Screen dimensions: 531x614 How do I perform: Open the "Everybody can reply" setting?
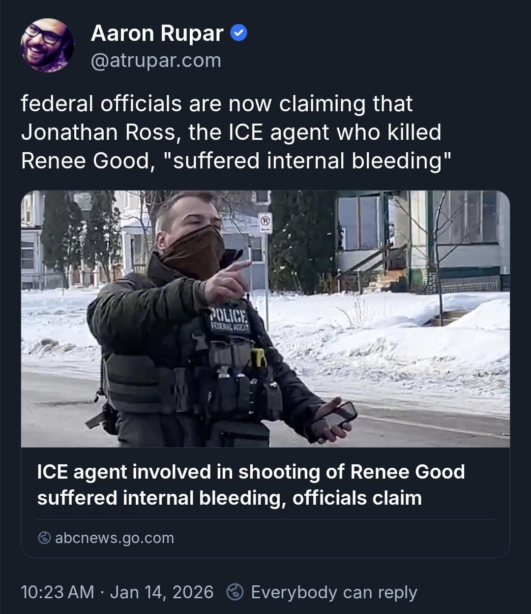334,592
